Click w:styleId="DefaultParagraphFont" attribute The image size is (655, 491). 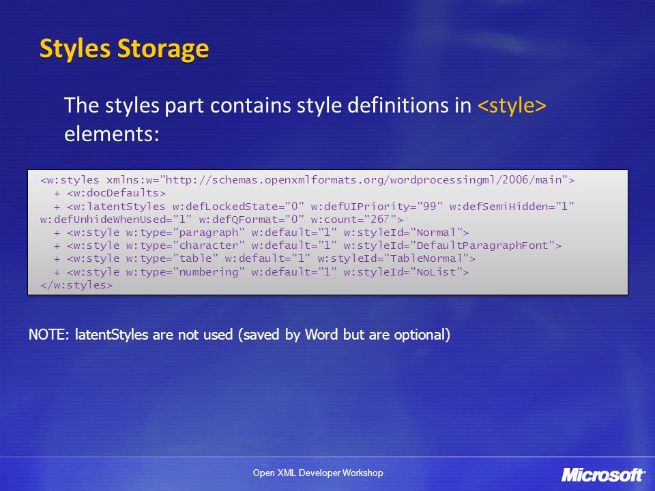coord(449,245)
